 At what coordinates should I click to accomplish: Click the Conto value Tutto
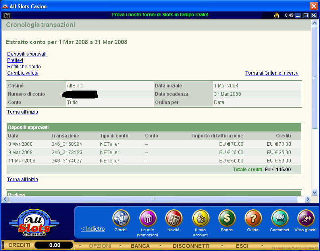point(72,102)
